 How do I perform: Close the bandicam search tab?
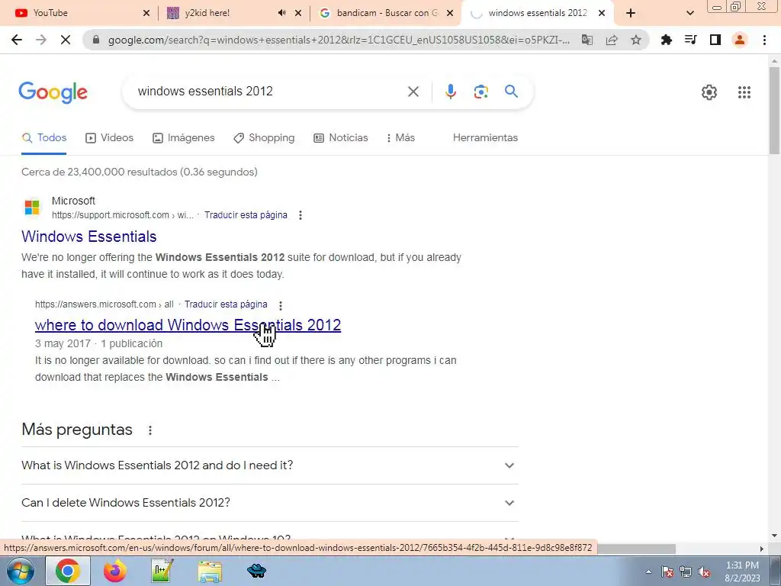(450, 13)
